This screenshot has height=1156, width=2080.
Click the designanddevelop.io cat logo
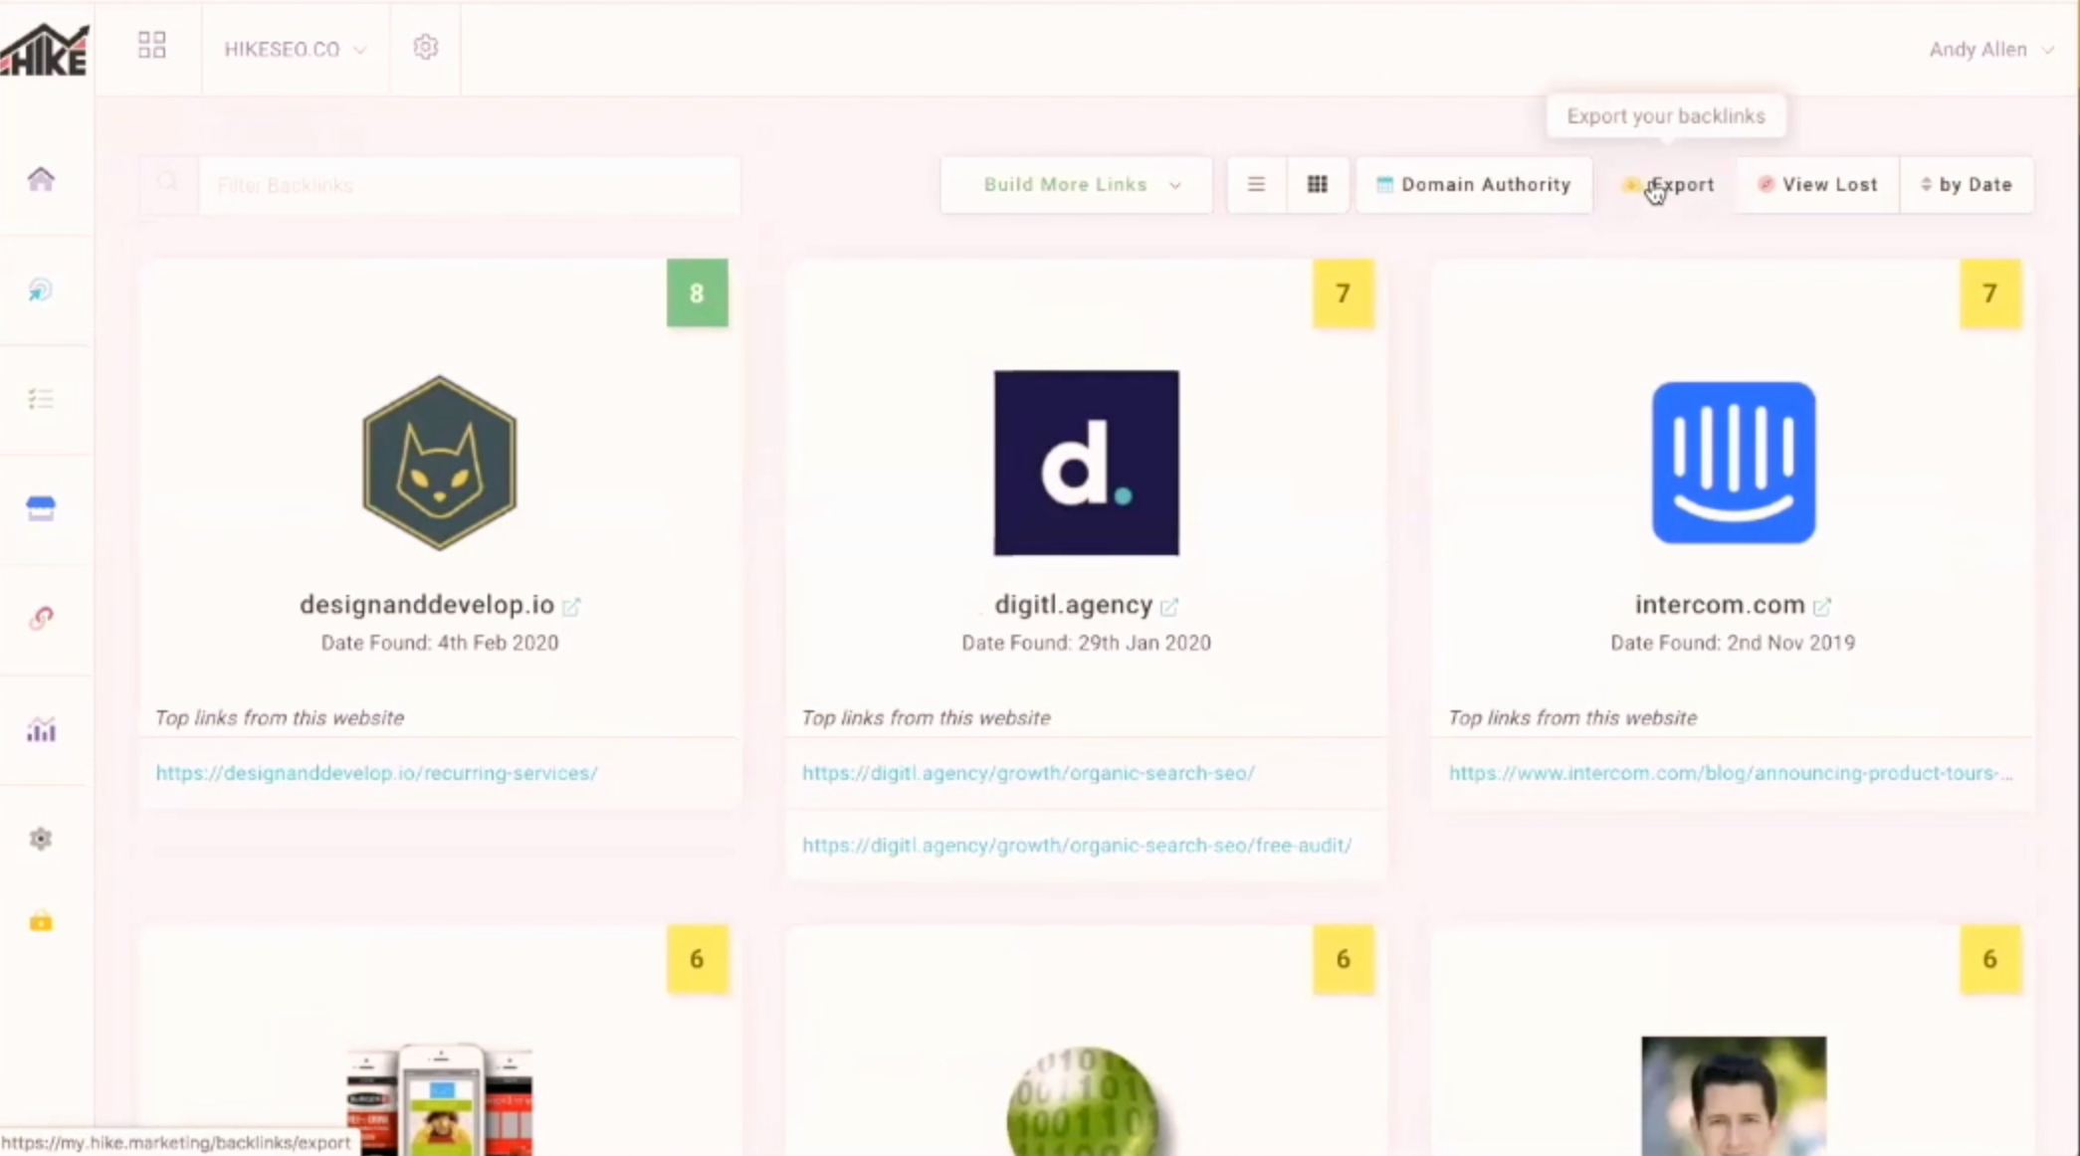coord(439,463)
